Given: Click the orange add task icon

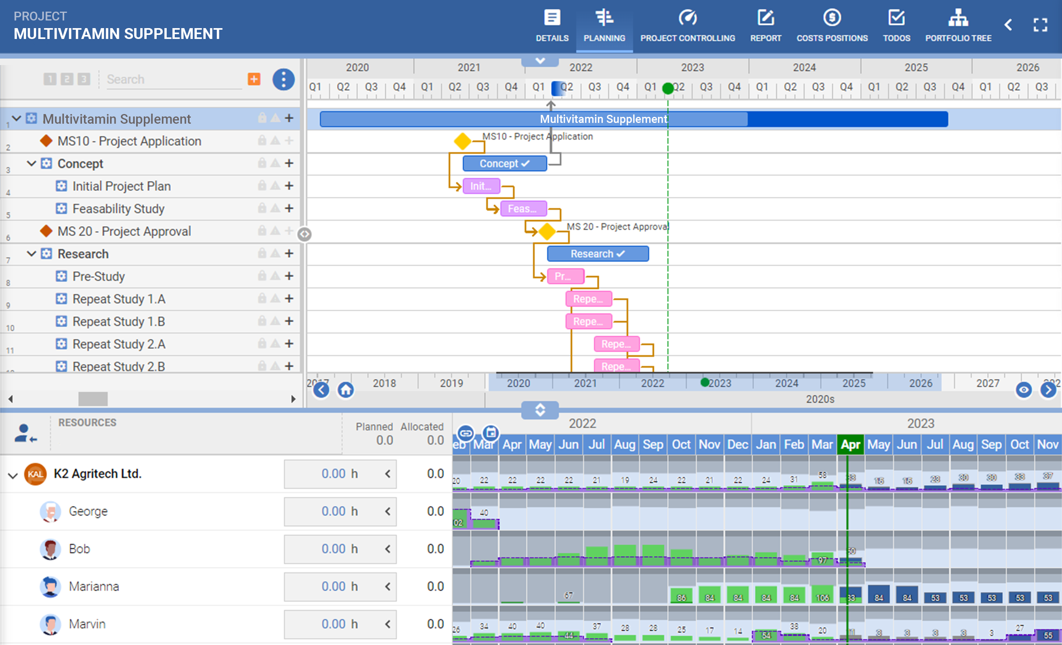Looking at the screenshot, I should pos(254,79).
